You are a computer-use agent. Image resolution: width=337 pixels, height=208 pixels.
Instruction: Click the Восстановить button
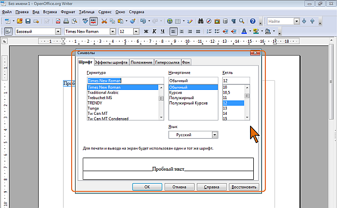(x=244, y=187)
